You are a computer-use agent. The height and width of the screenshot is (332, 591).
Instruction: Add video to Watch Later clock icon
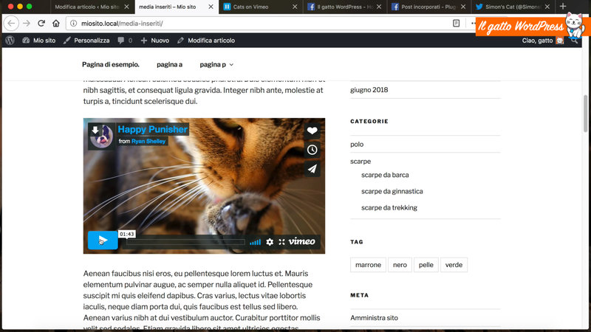tap(312, 150)
